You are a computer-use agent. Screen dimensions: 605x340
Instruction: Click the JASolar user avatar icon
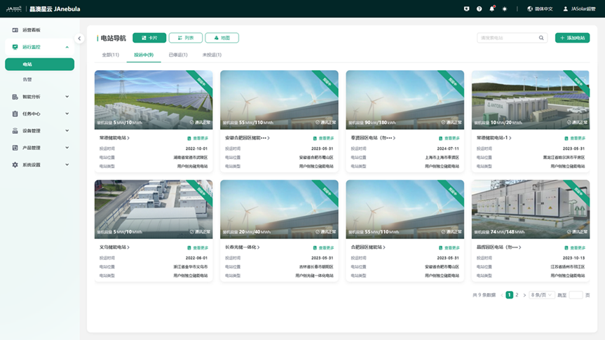[566, 9]
